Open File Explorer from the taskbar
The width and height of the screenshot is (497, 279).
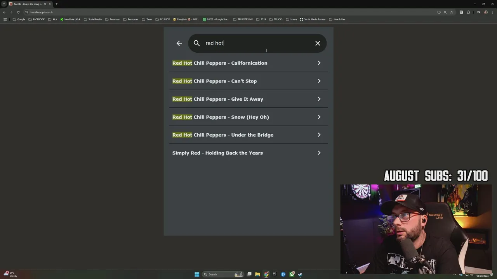(x=257, y=274)
